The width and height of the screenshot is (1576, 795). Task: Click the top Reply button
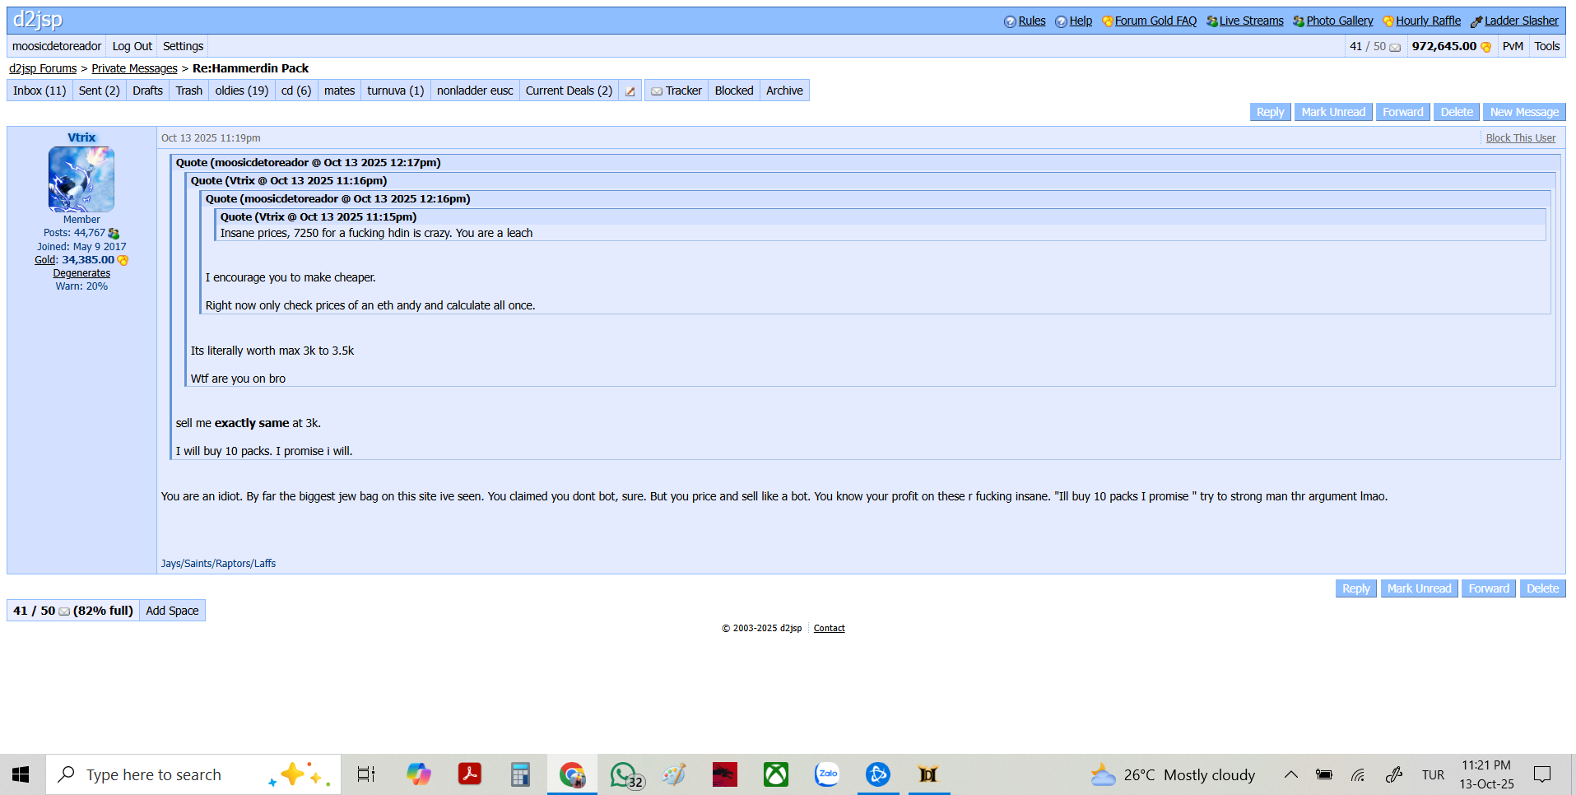click(x=1269, y=112)
